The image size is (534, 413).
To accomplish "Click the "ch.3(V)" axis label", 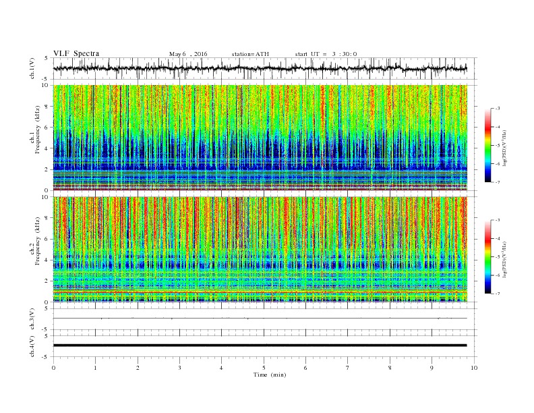I will (x=32, y=319).
